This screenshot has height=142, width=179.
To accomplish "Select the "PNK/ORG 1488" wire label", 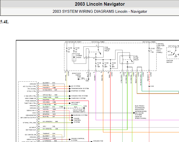I will [x=49, y=88].
